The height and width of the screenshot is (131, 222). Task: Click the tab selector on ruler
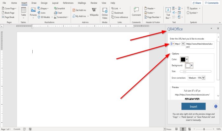(x=2, y=26)
